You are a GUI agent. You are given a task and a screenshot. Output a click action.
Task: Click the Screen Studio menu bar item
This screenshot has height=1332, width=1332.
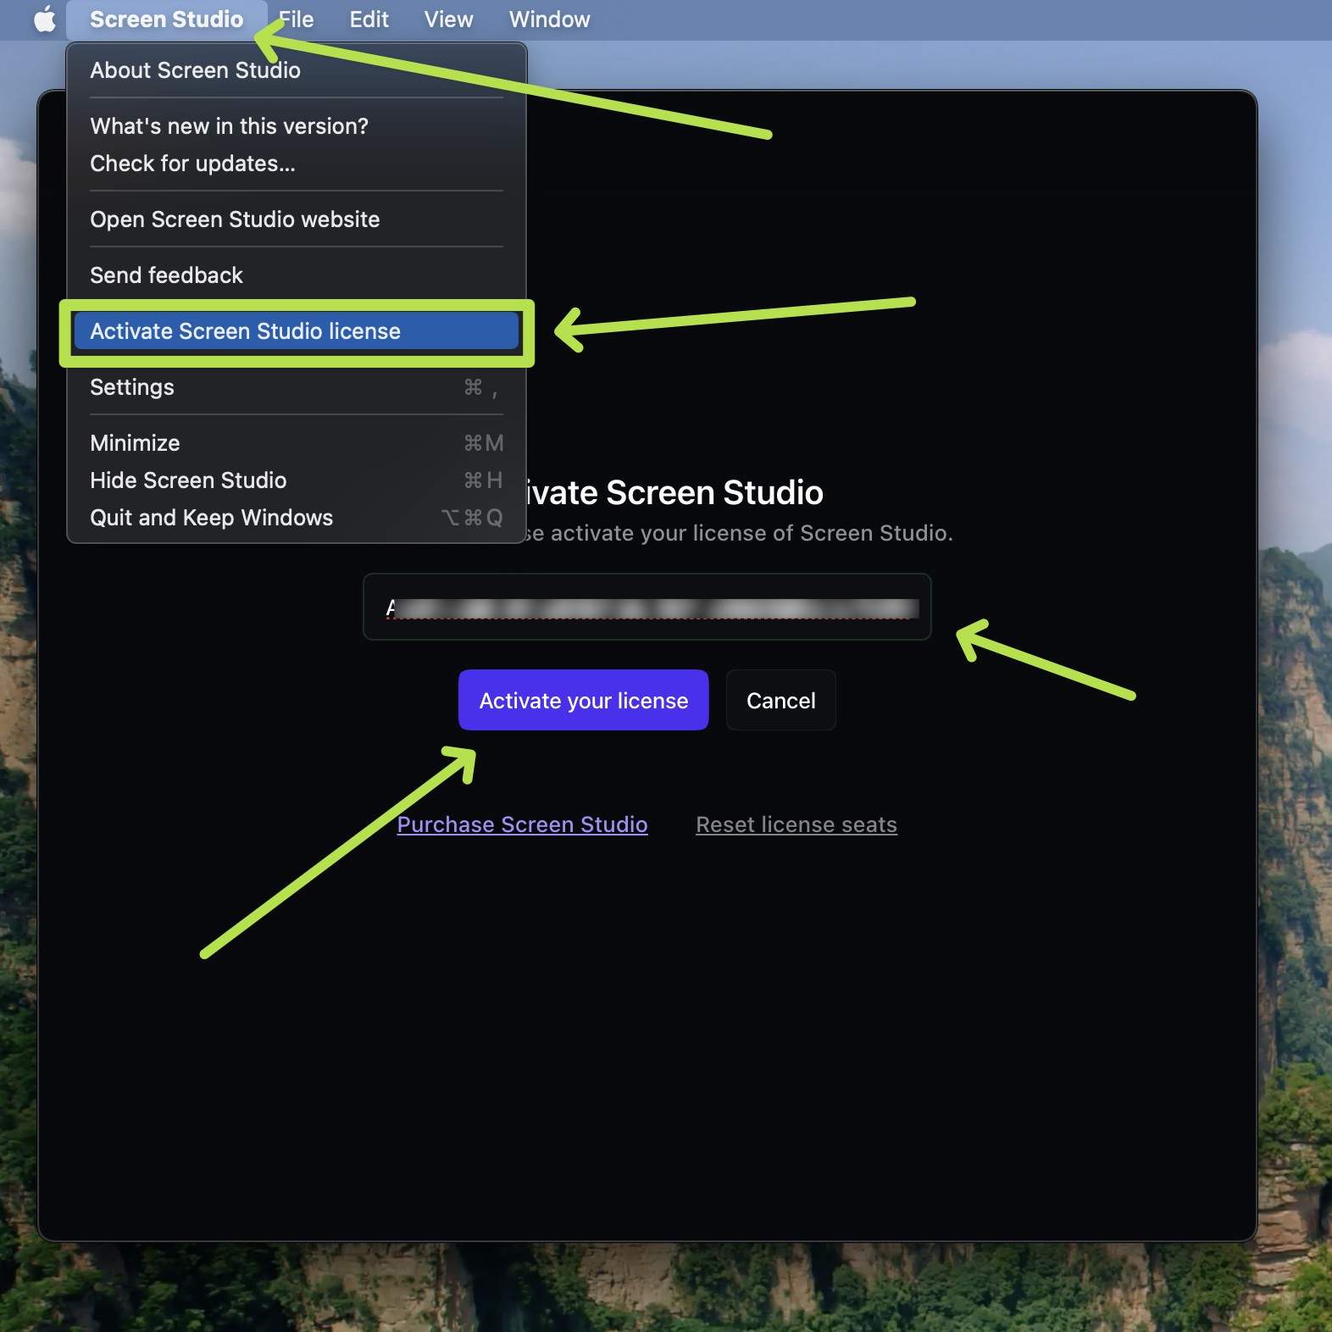pos(166,19)
